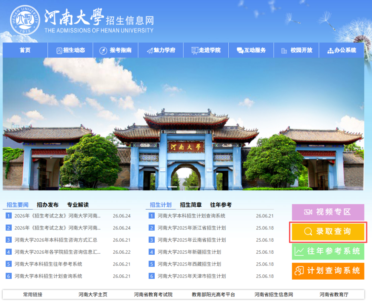The image size is (372, 304).
Task: Click the 招生动态 person icon
Action: 59,51
